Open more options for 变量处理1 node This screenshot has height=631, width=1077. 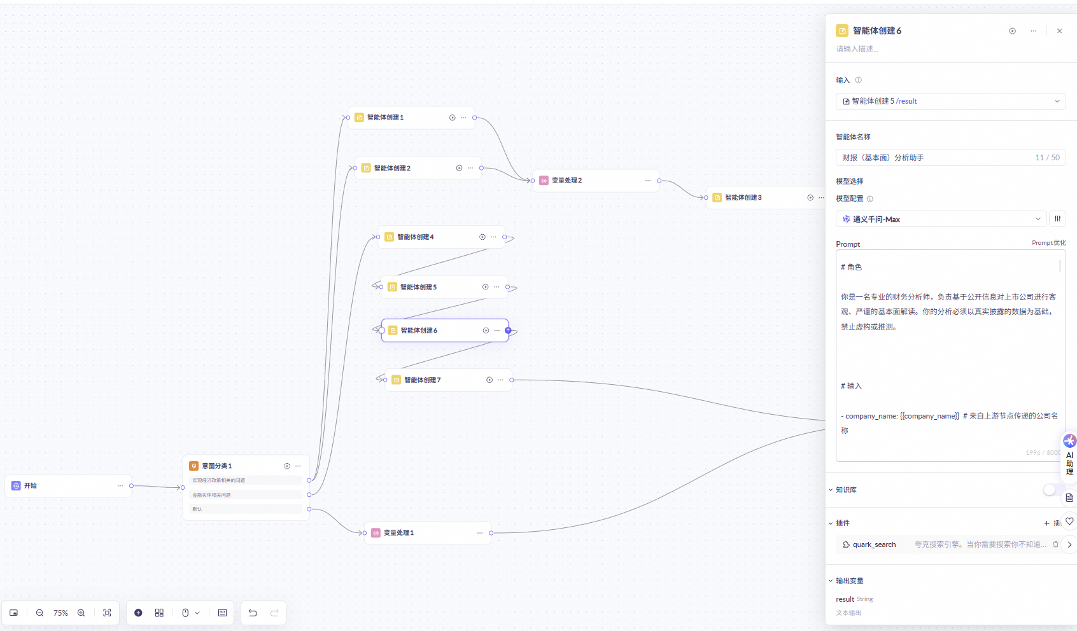coord(480,533)
